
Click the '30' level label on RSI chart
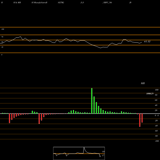coord(2,47)
